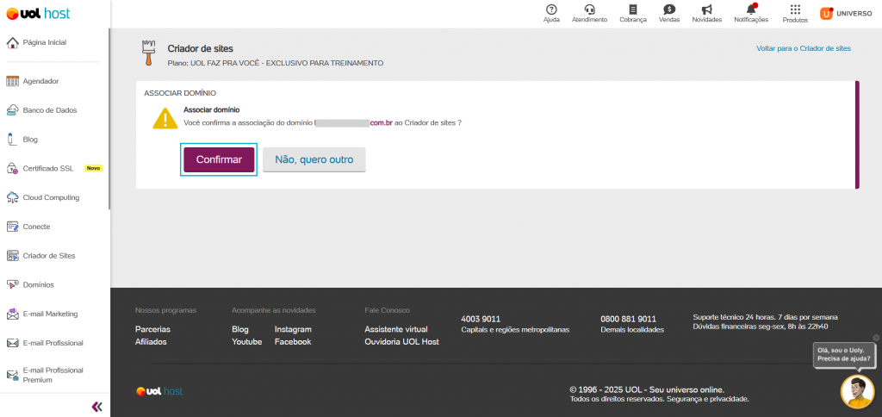Click the Cloud Computing icon
The image size is (882, 417).
[x=12, y=197]
